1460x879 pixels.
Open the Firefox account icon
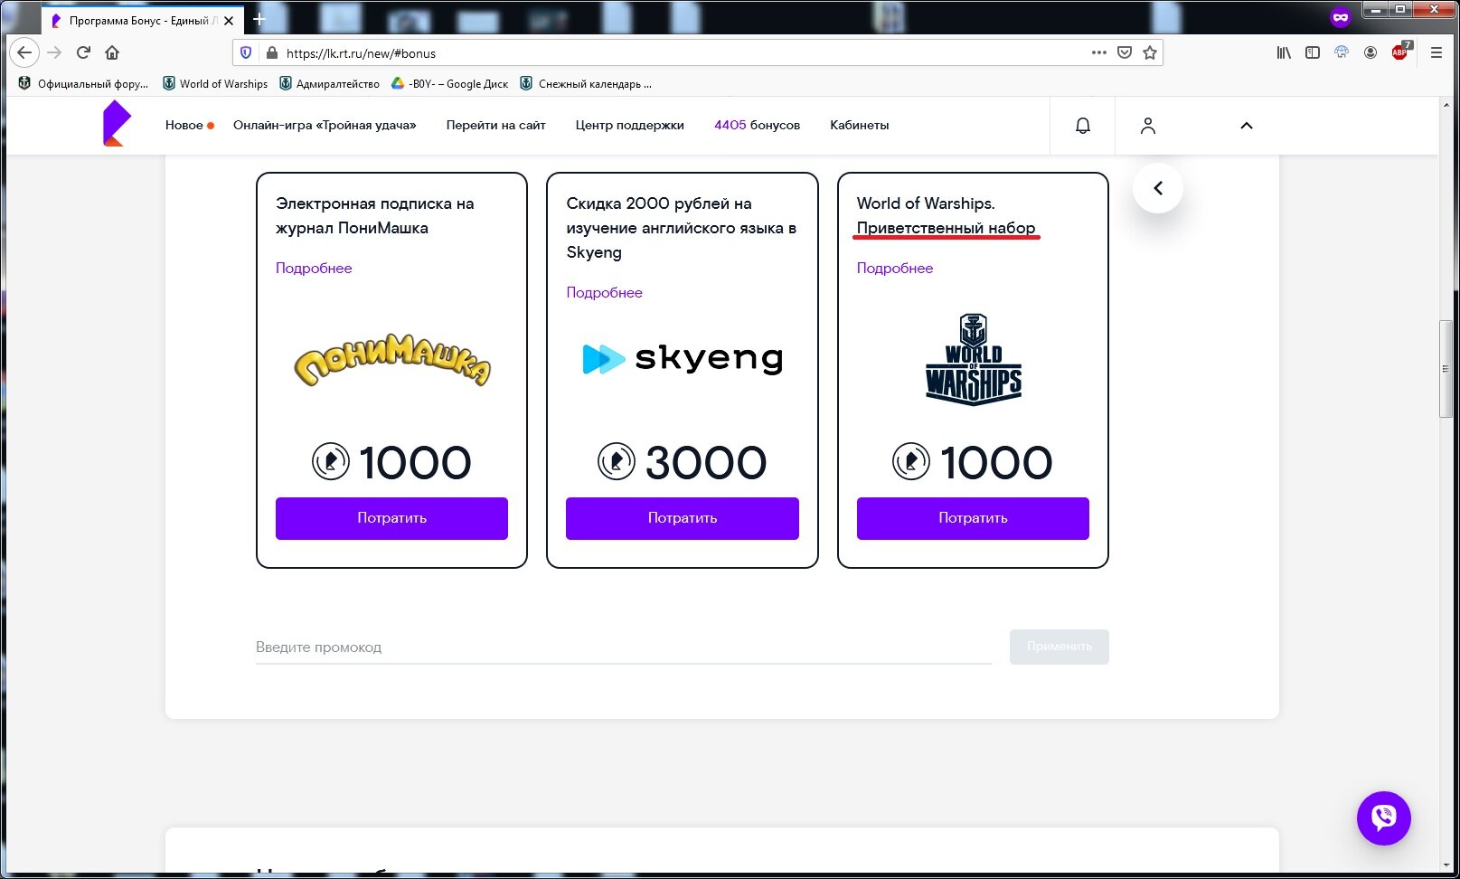pyautogui.click(x=1371, y=52)
